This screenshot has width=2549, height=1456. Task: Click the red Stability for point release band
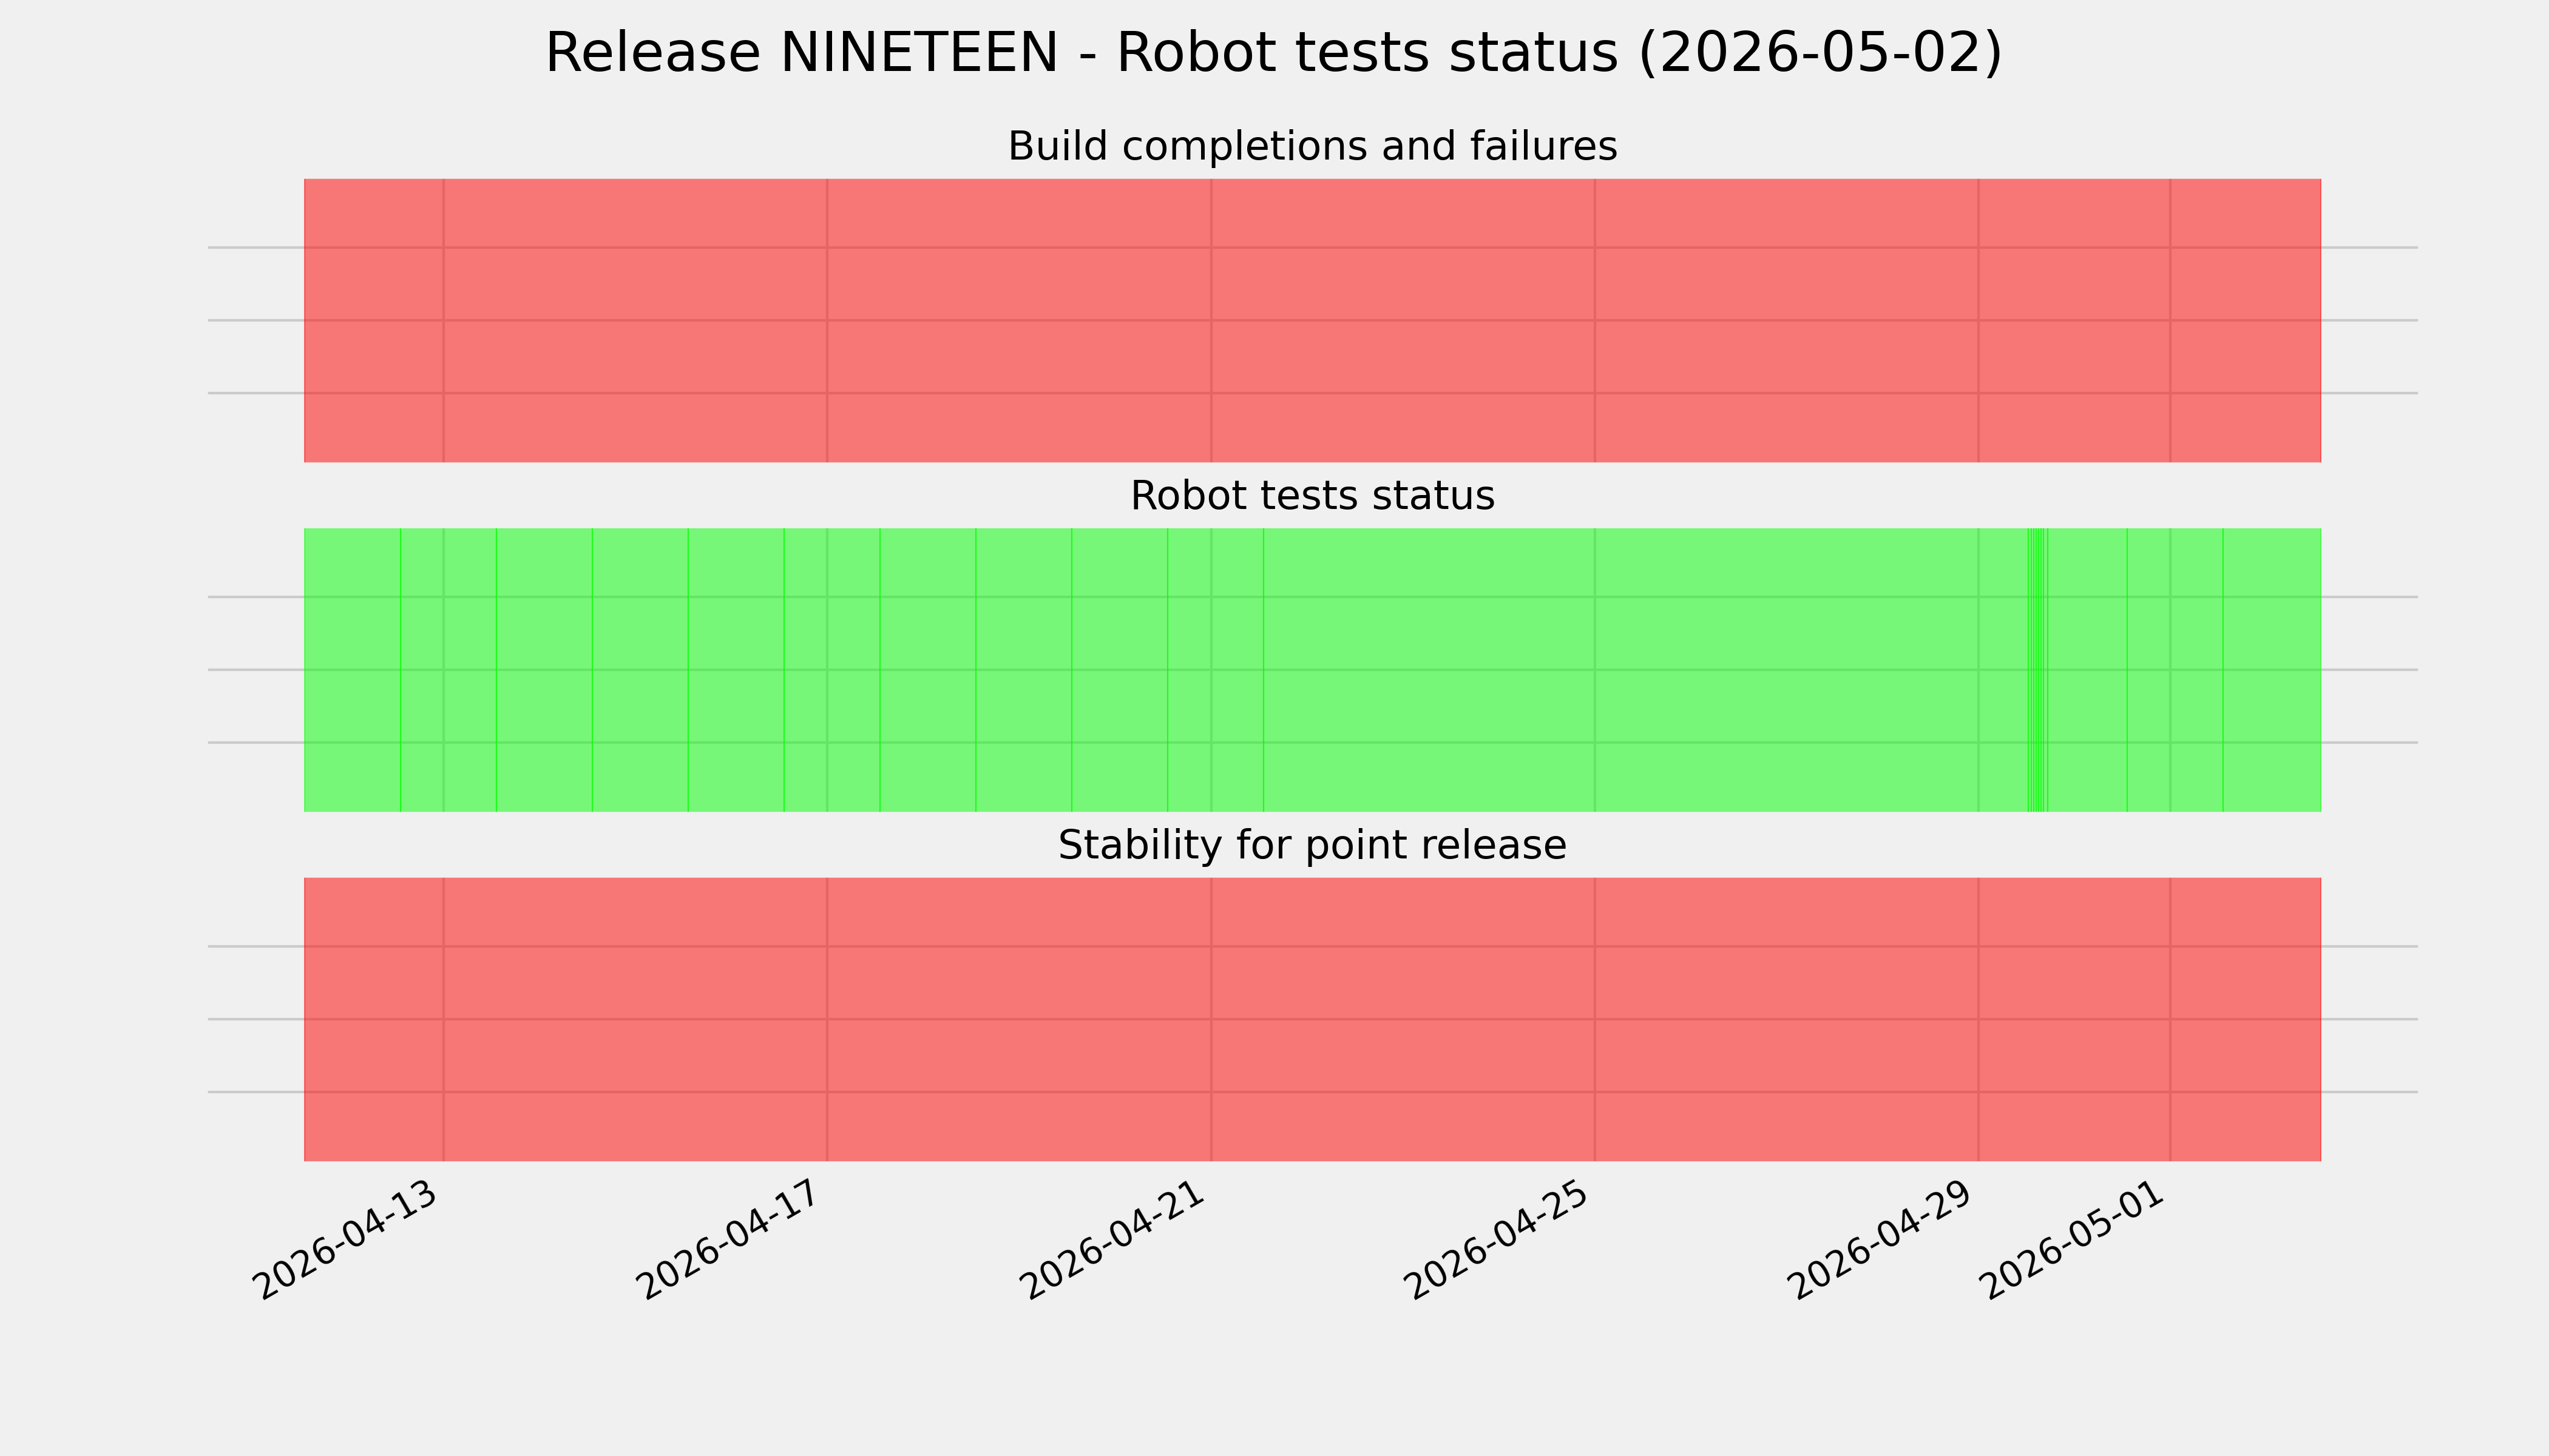click(x=1312, y=1019)
